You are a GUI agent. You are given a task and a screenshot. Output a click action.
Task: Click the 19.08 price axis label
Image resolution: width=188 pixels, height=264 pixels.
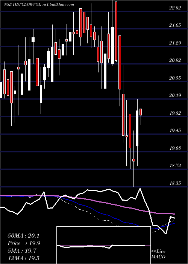pyautogui.click(x=175, y=148)
